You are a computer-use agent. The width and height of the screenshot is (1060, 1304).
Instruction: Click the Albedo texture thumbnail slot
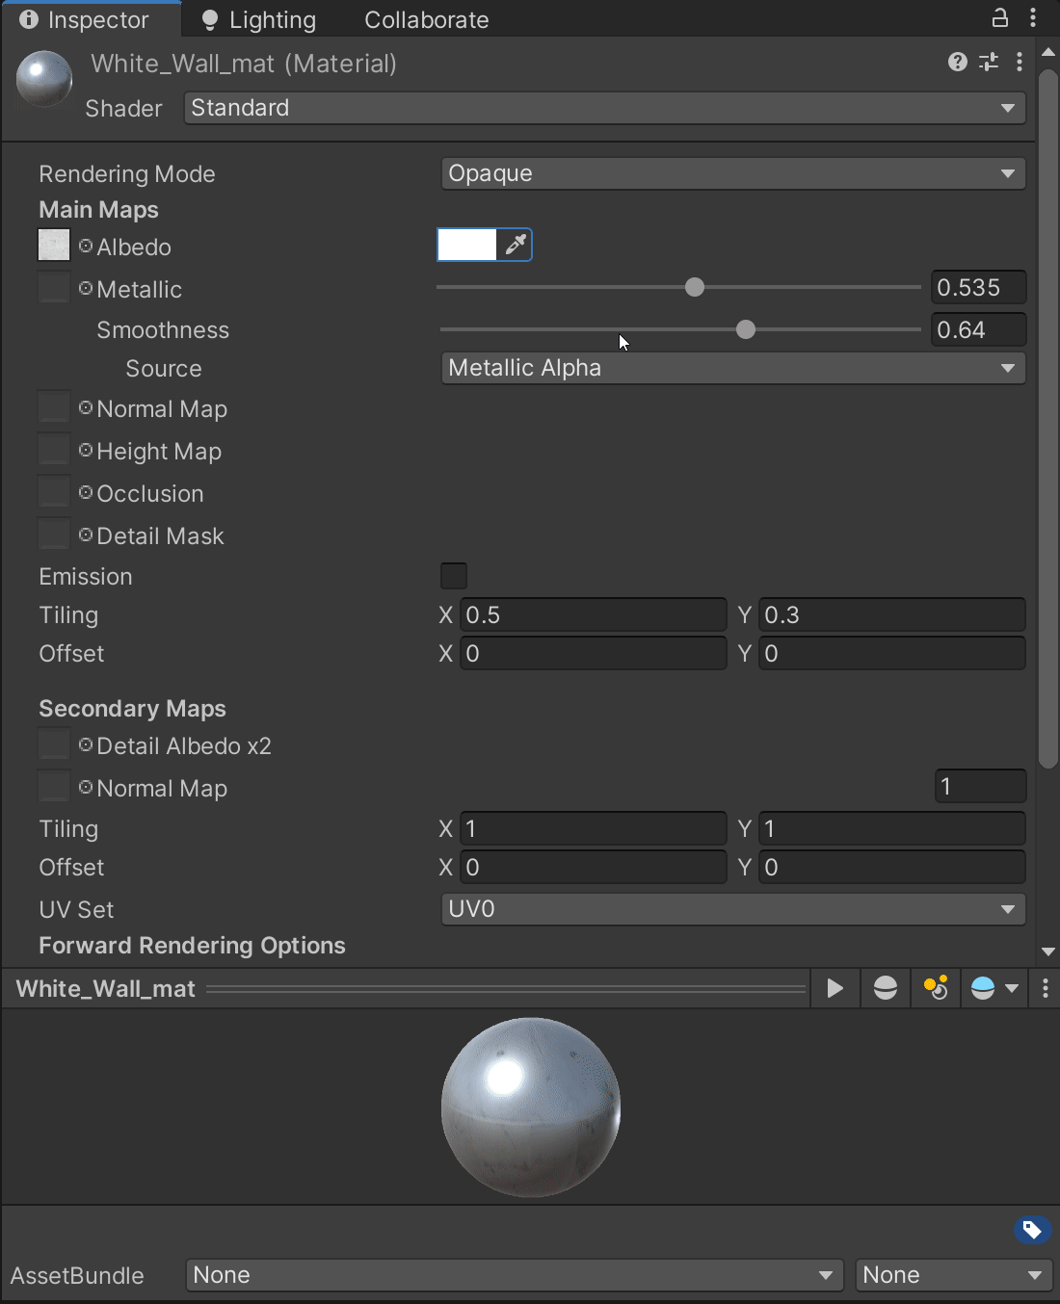coord(54,245)
